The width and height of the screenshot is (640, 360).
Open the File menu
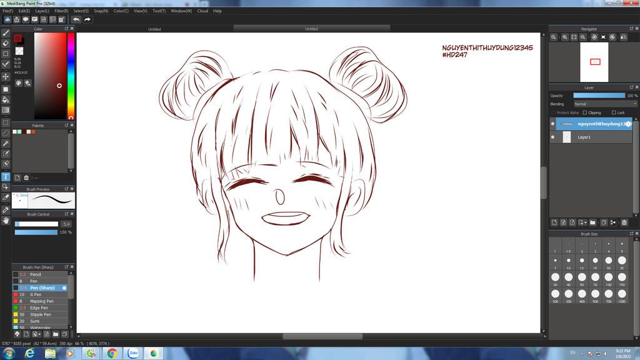7,11
